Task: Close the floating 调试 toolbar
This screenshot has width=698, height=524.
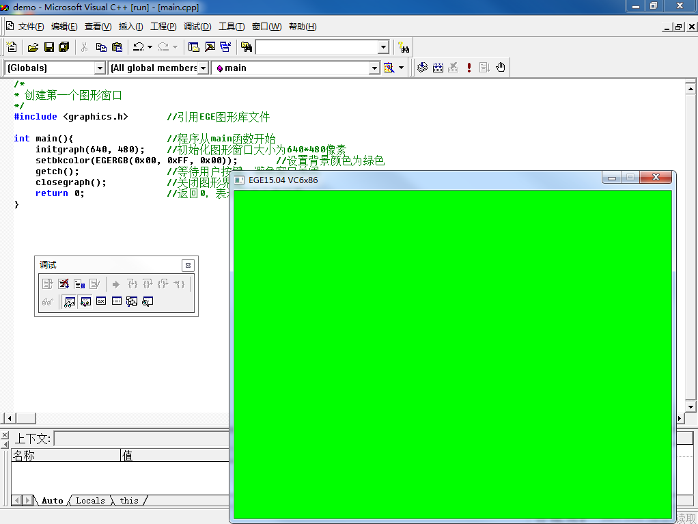Action: (189, 265)
